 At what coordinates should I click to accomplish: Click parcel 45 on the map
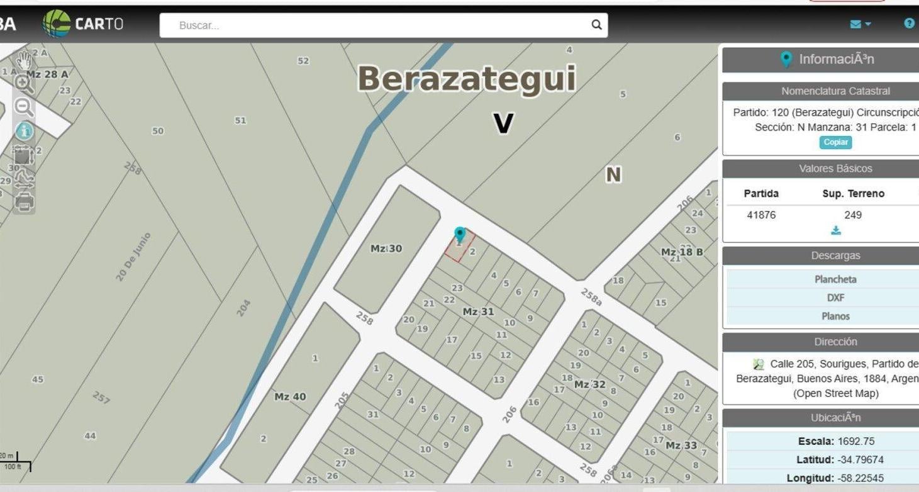coord(38,379)
